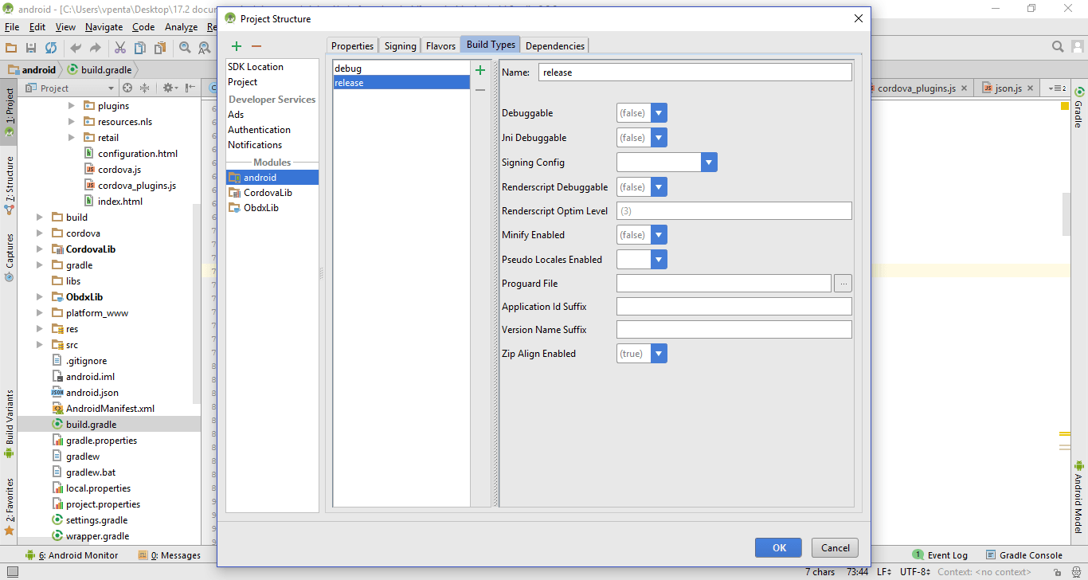The width and height of the screenshot is (1088, 580).
Task: Expand the platform_www folder
Action: (x=40, y=313)
